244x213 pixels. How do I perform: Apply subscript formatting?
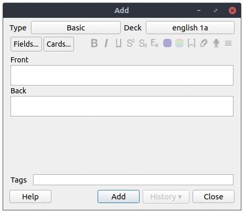point(143,43)
